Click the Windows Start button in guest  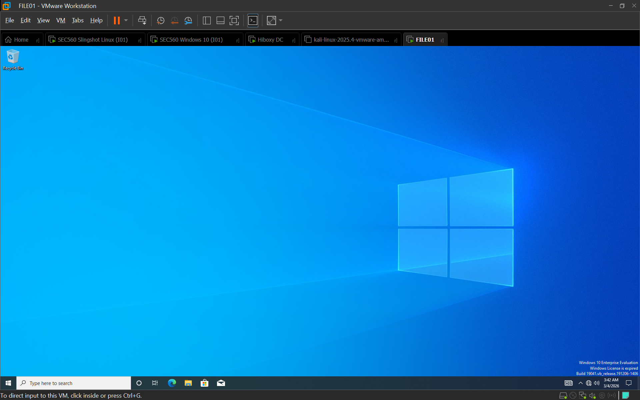pos(8,383)
